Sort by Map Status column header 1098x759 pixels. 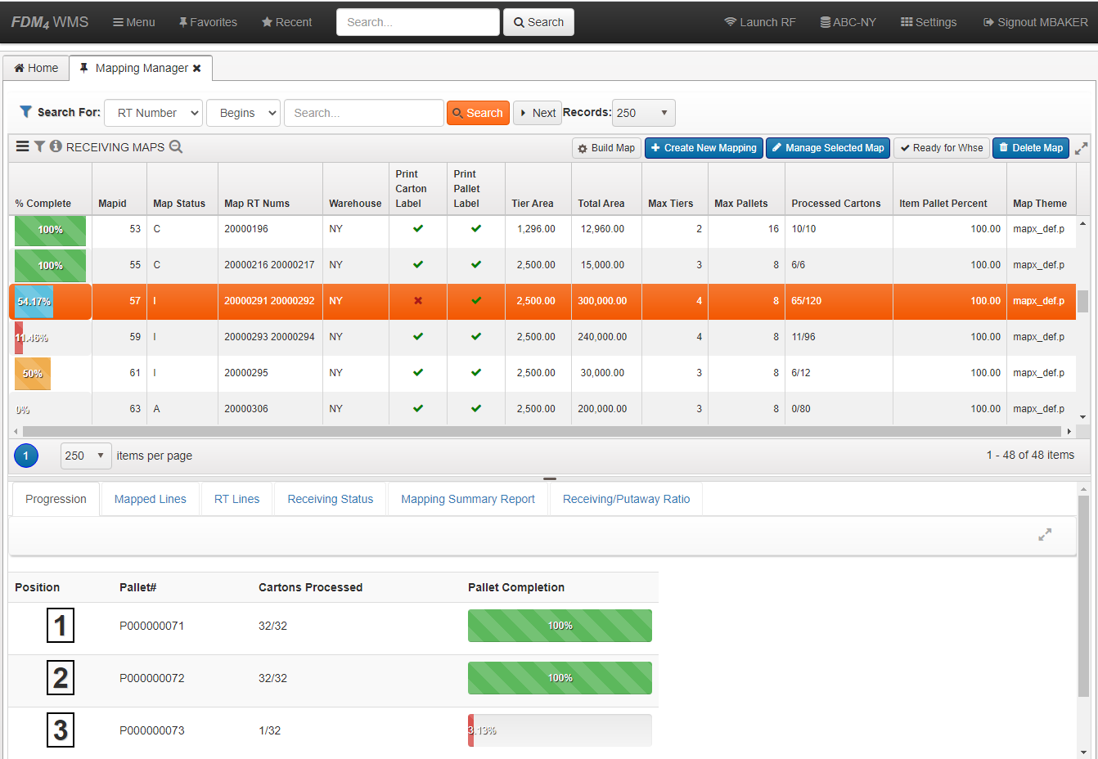click(x=179, y=204)
